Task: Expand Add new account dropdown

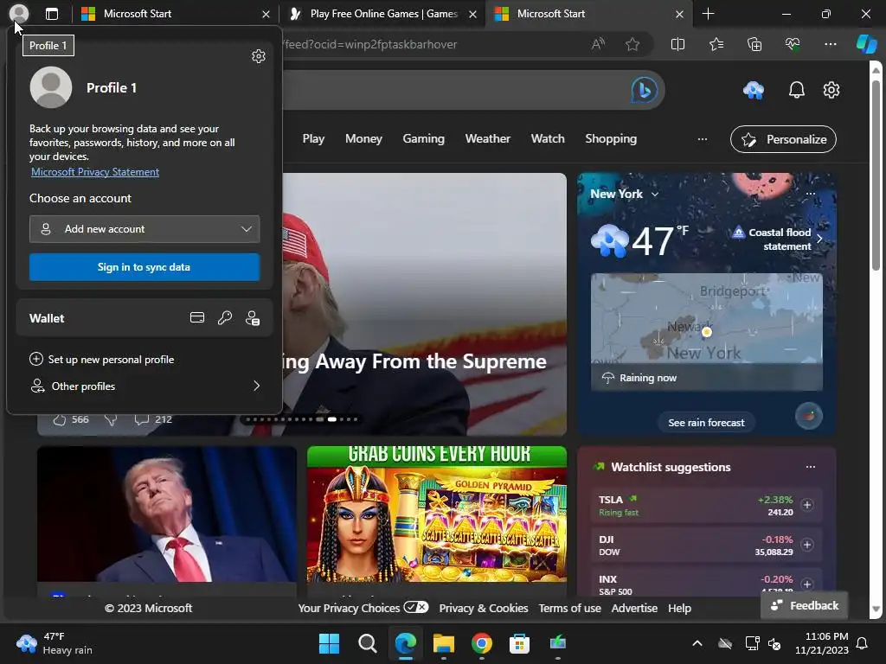Action: (144, 228)
